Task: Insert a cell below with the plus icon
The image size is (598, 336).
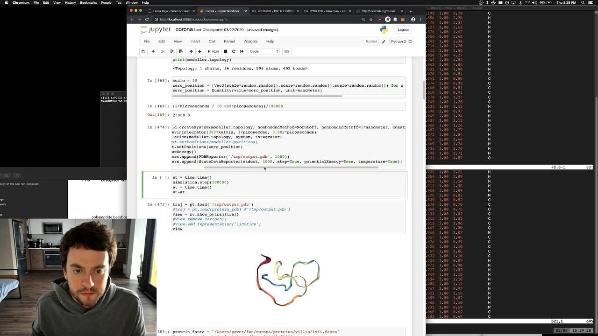Action: 153,51
